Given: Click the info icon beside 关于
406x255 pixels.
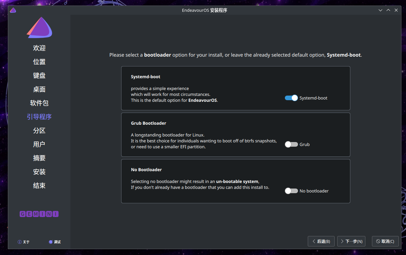Looking at the screenshot, I should tap(20, 242).
